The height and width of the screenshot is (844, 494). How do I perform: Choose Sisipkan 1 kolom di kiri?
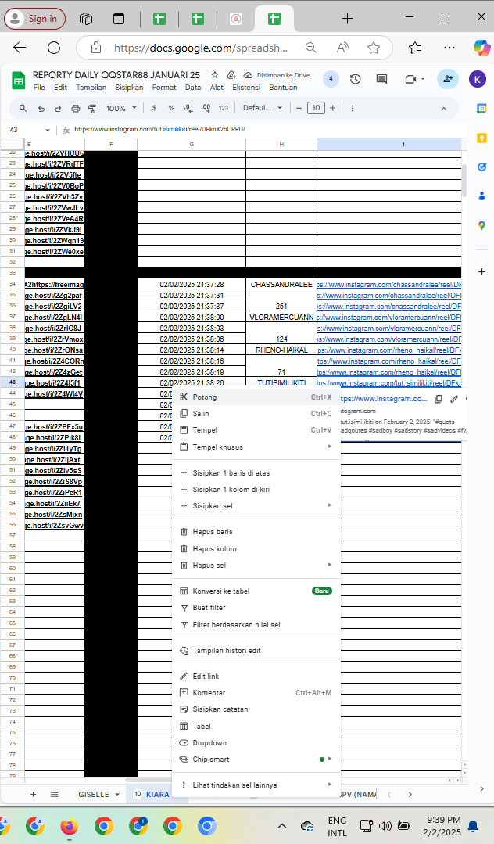click(x=256, y=490)
